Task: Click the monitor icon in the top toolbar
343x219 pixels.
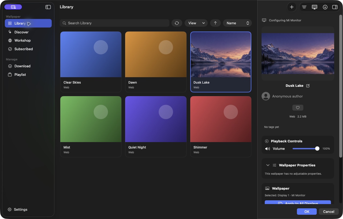Action: point(315,7)
